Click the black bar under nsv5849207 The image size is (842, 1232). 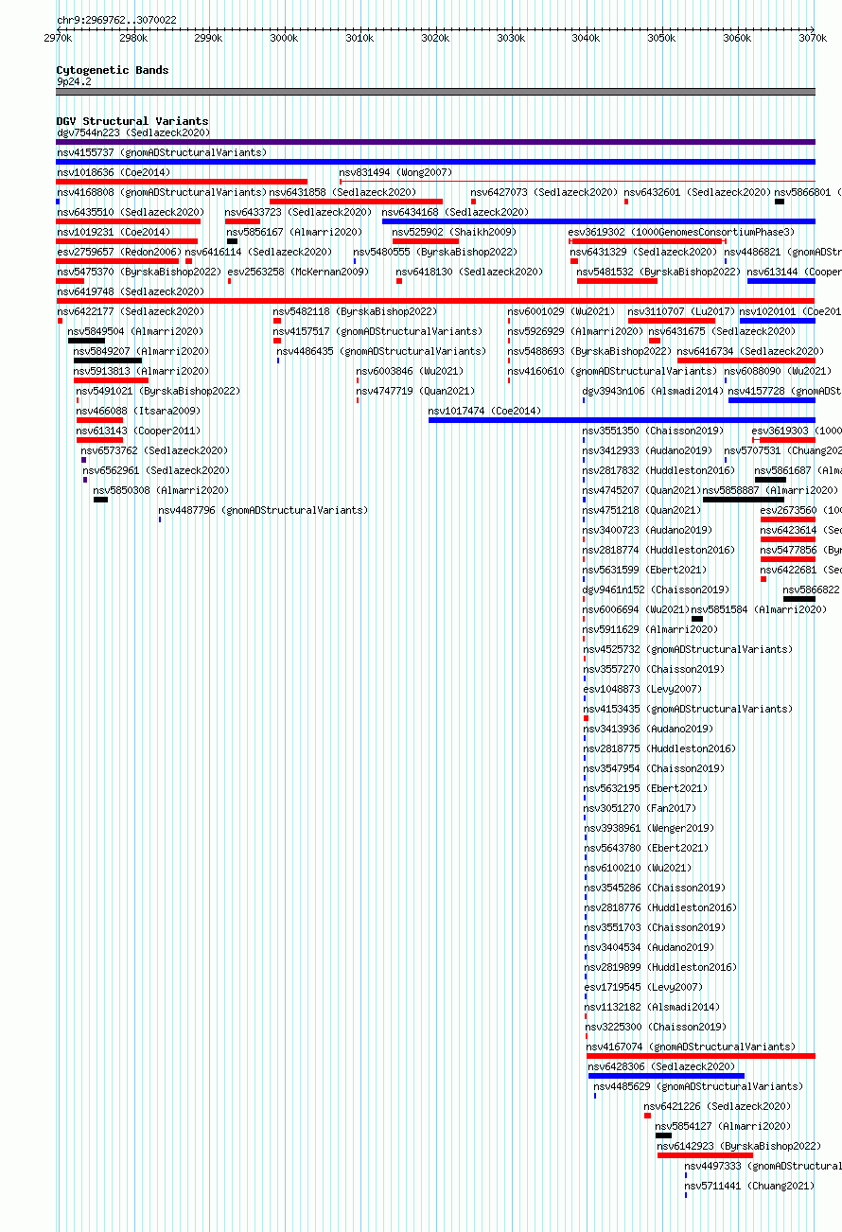(108, 361)
